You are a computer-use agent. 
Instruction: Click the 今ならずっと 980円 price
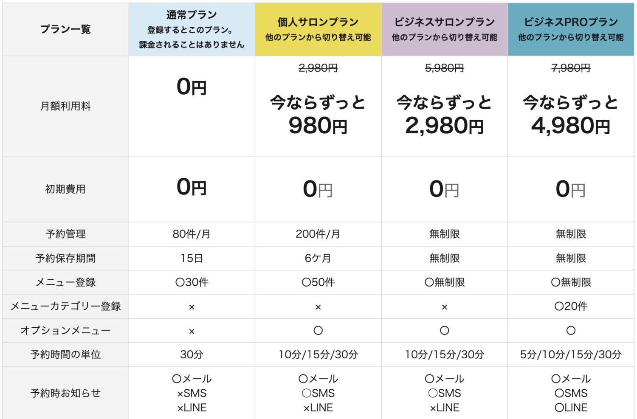point(318,115)
